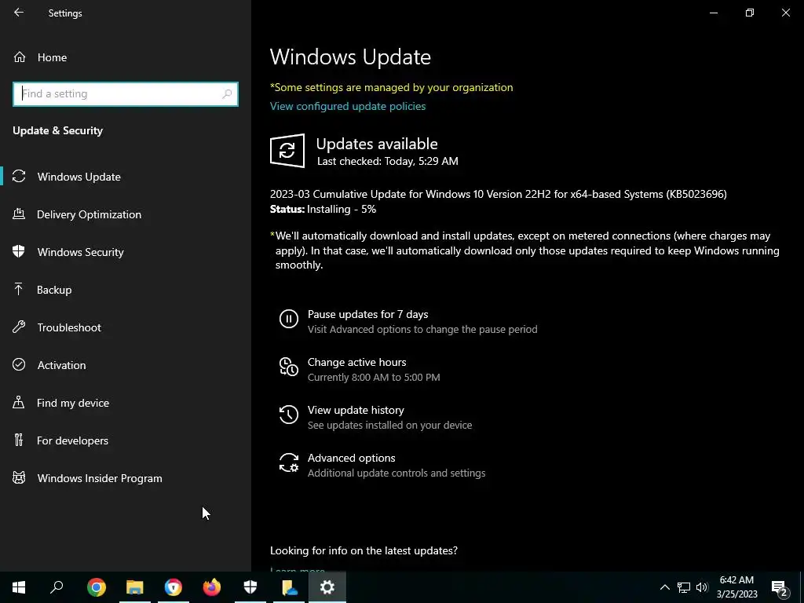Click the Windows Insider cat icon
This screenshot has width=804, height=603.
pyautogui.click(x=19, y=478)
